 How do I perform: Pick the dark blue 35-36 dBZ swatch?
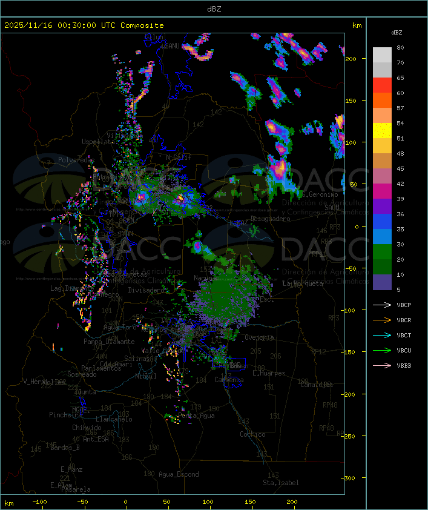tap(382, 221)
